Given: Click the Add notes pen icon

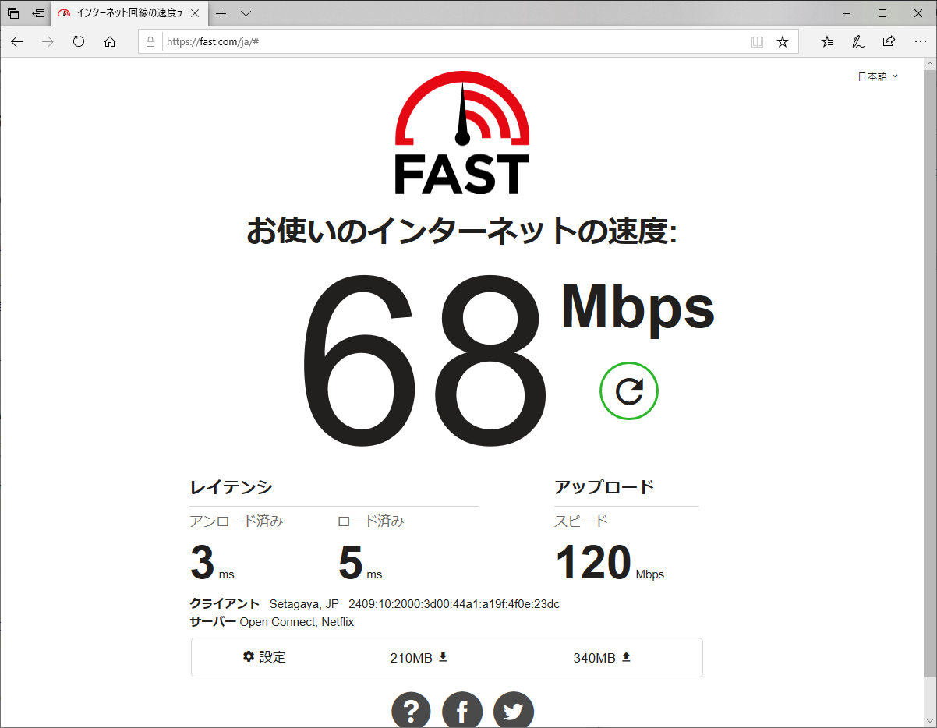Looking at the screenshot, I should [857, 42].
